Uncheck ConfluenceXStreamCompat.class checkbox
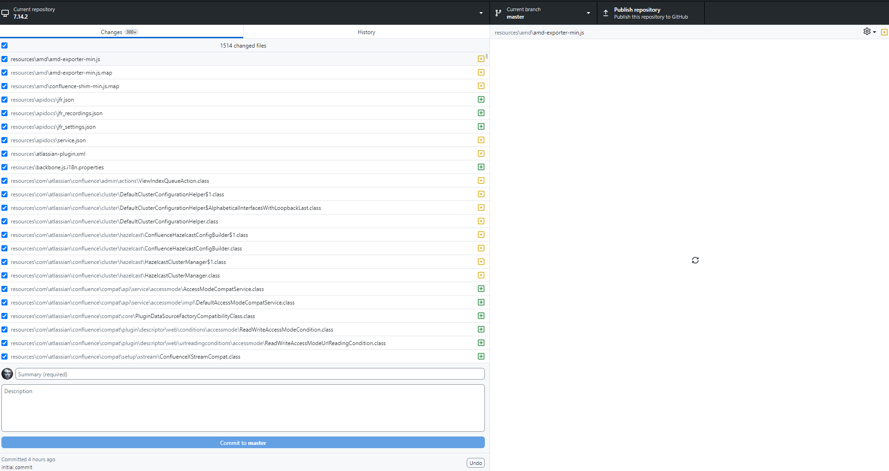 [x=4, y=356]
